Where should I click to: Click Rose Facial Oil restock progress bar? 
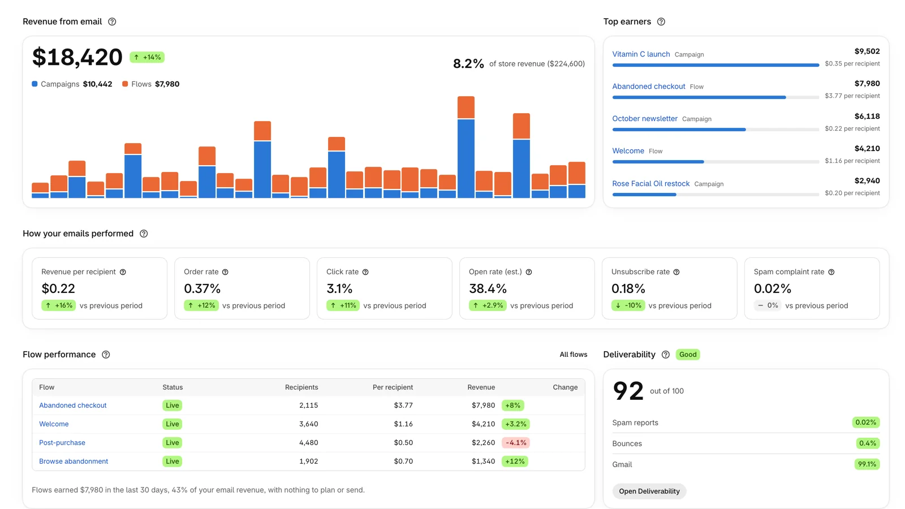pos(716,195)
